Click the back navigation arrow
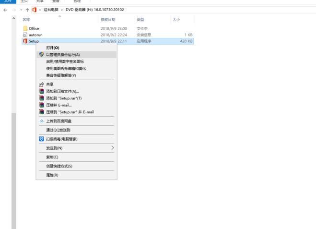Viewport: 316px width, 229px height. pos(5,10)
